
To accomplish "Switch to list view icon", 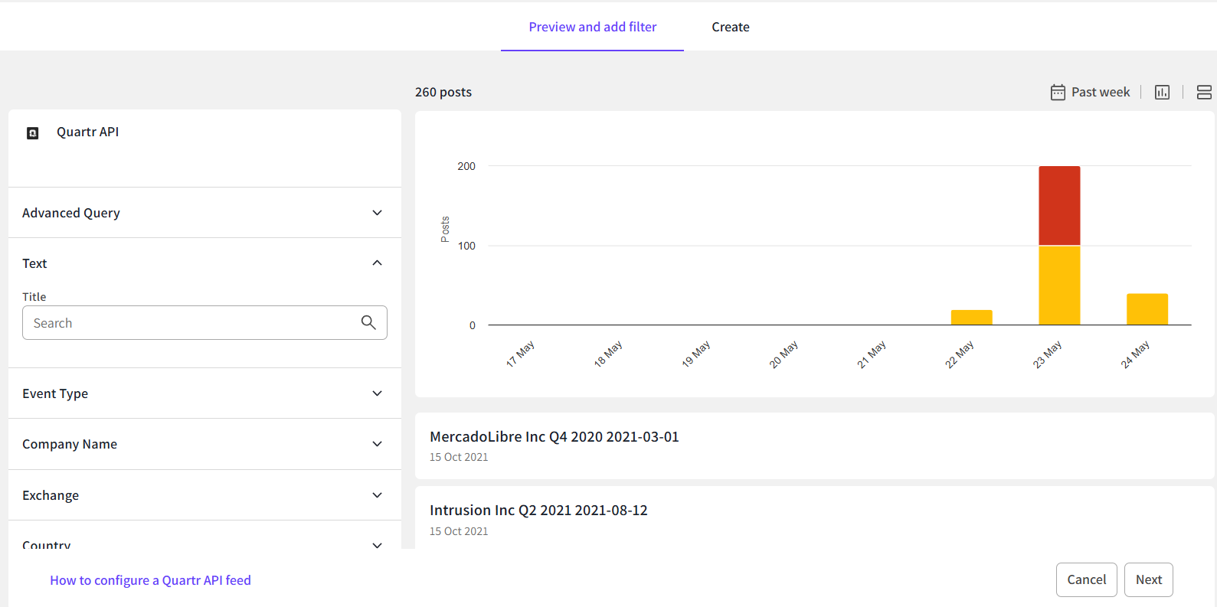I will [x=1203, y=93].
